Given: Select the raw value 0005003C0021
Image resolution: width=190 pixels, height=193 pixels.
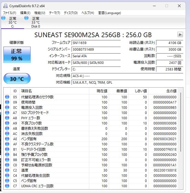Looking at the screenshot, I should point(165,139).
